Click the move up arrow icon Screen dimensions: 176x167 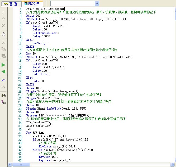3,19
